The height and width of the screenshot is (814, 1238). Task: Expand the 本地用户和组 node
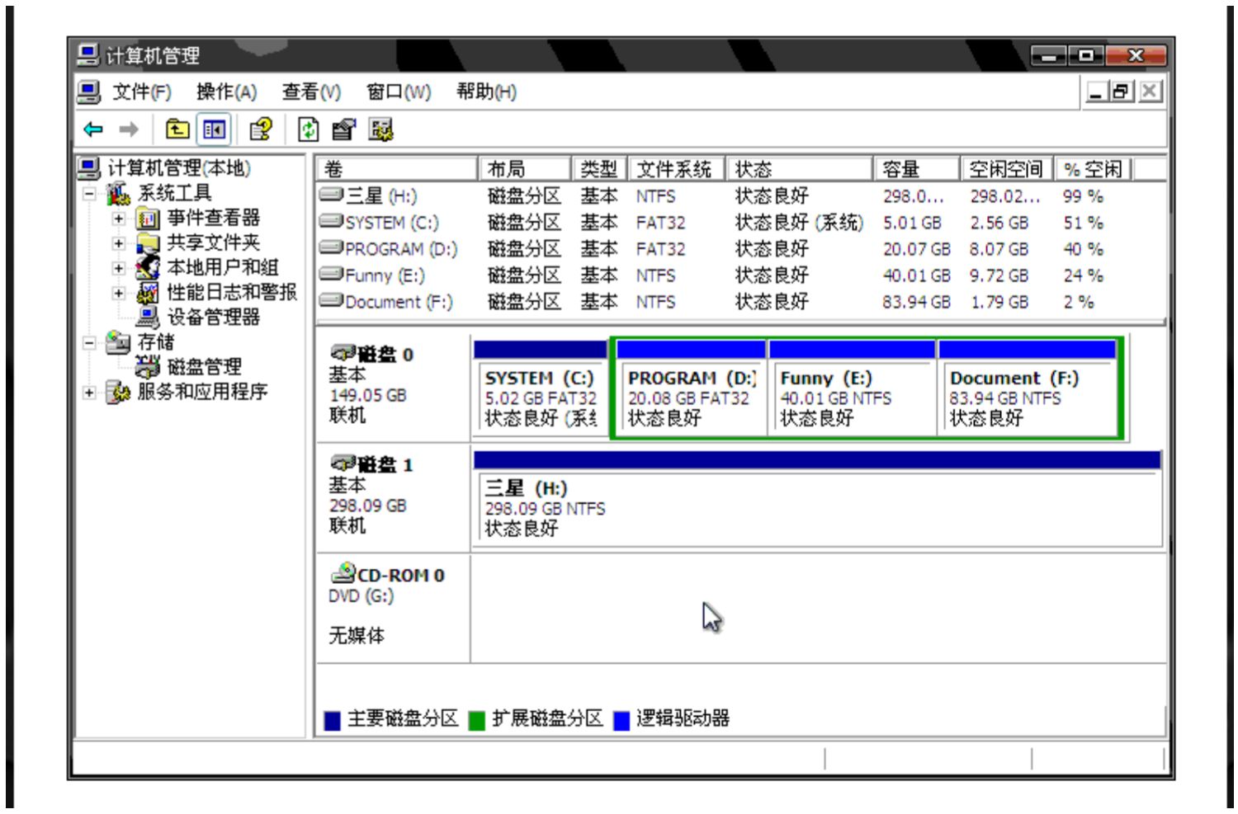tap(119, 268)
